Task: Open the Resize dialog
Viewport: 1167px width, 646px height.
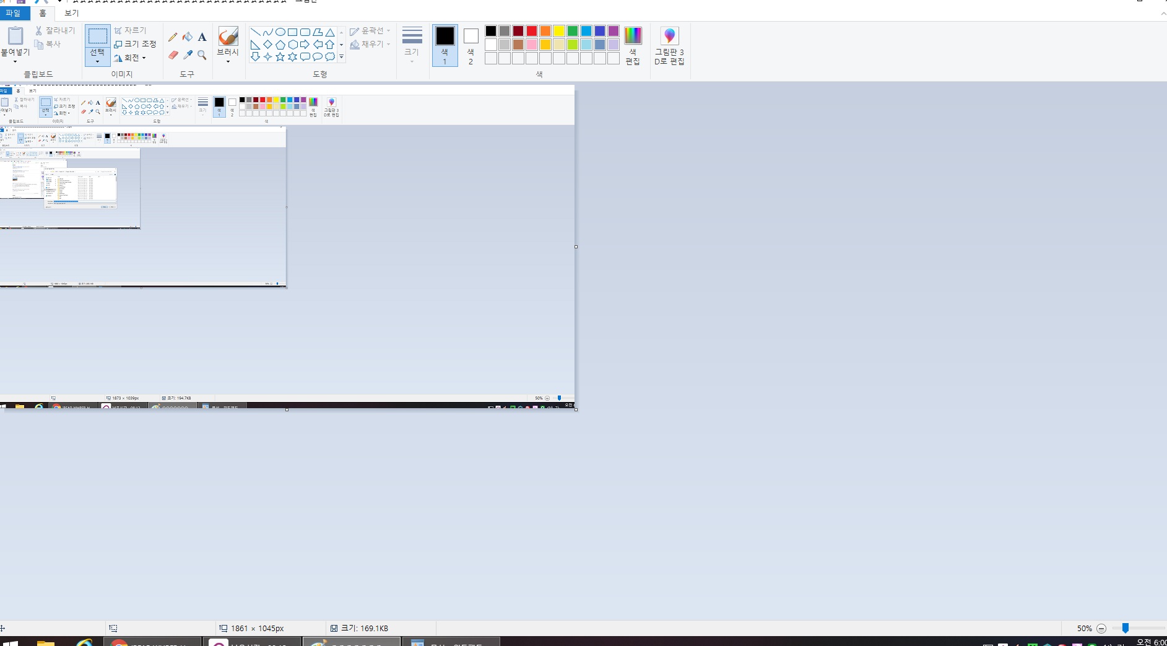Action: [135, 44]
